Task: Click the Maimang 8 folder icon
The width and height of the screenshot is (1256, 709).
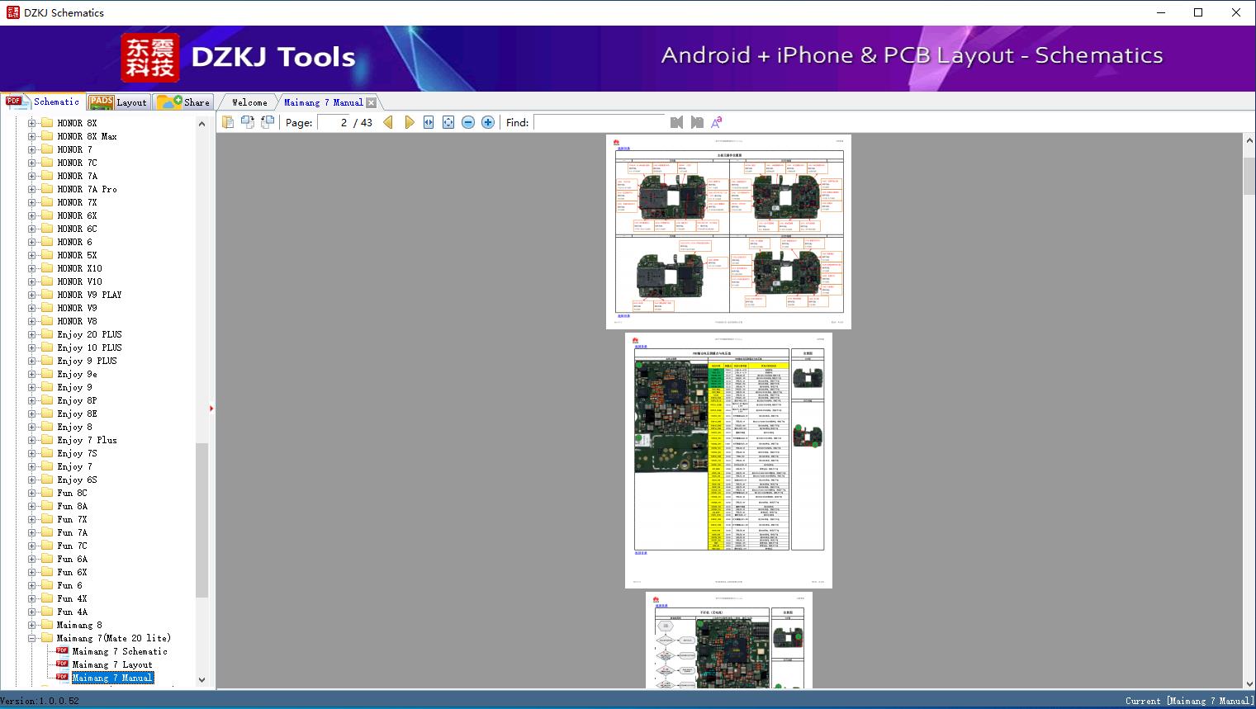Action: click(x=47, y=625)
